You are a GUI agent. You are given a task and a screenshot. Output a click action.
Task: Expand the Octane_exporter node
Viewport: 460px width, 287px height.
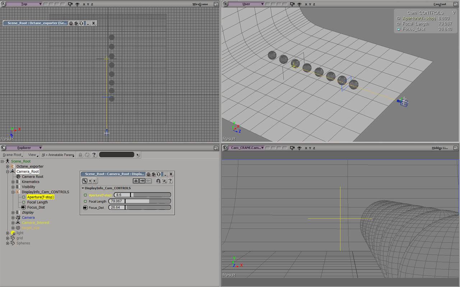click(8, 166)
